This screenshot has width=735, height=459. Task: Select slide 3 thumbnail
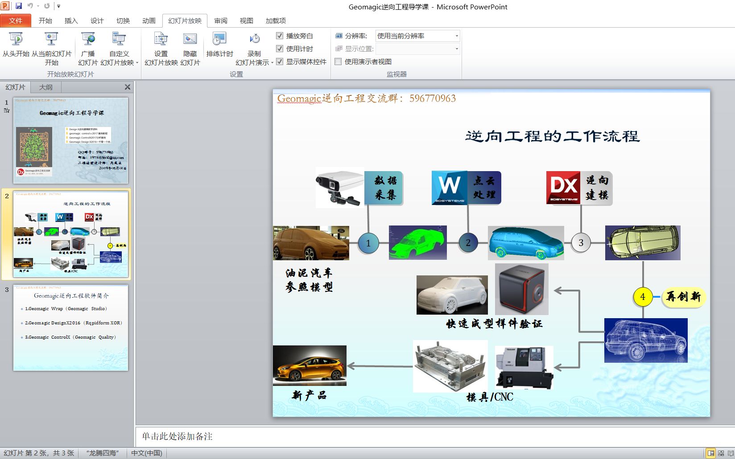(x=70, y=328)
